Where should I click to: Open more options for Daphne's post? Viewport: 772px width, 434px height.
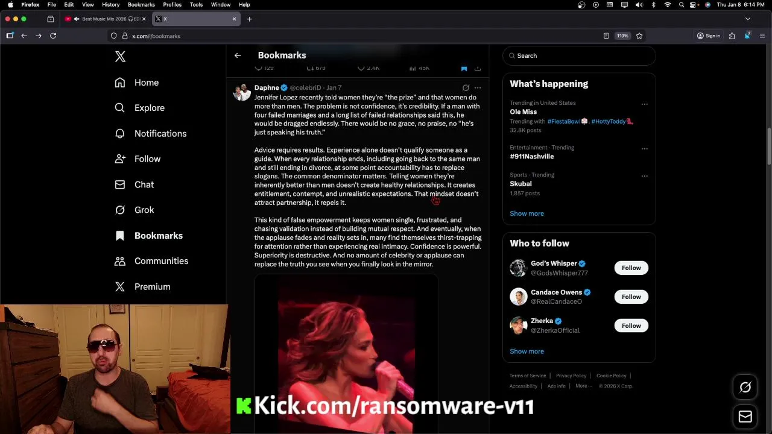[478, 88]
